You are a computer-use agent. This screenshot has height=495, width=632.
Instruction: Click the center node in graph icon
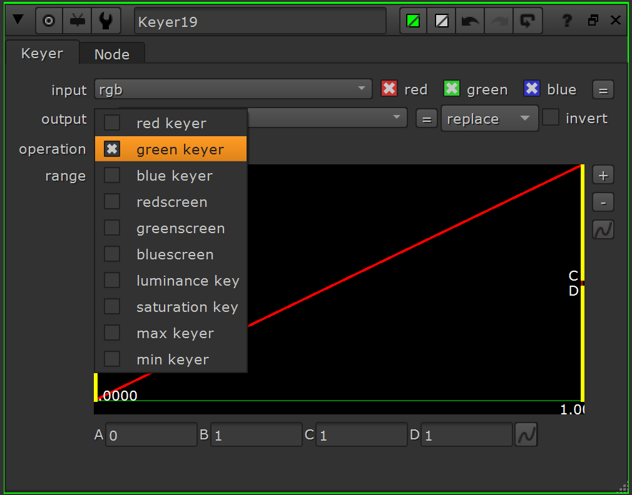point(49,21)
